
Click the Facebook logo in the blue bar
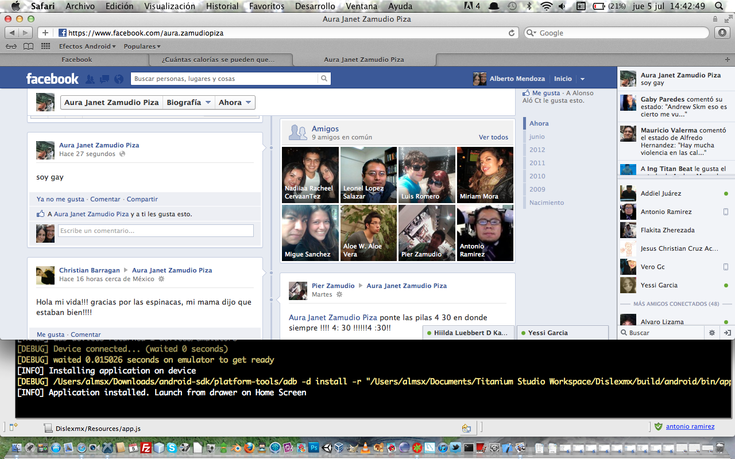pos(52,79)
